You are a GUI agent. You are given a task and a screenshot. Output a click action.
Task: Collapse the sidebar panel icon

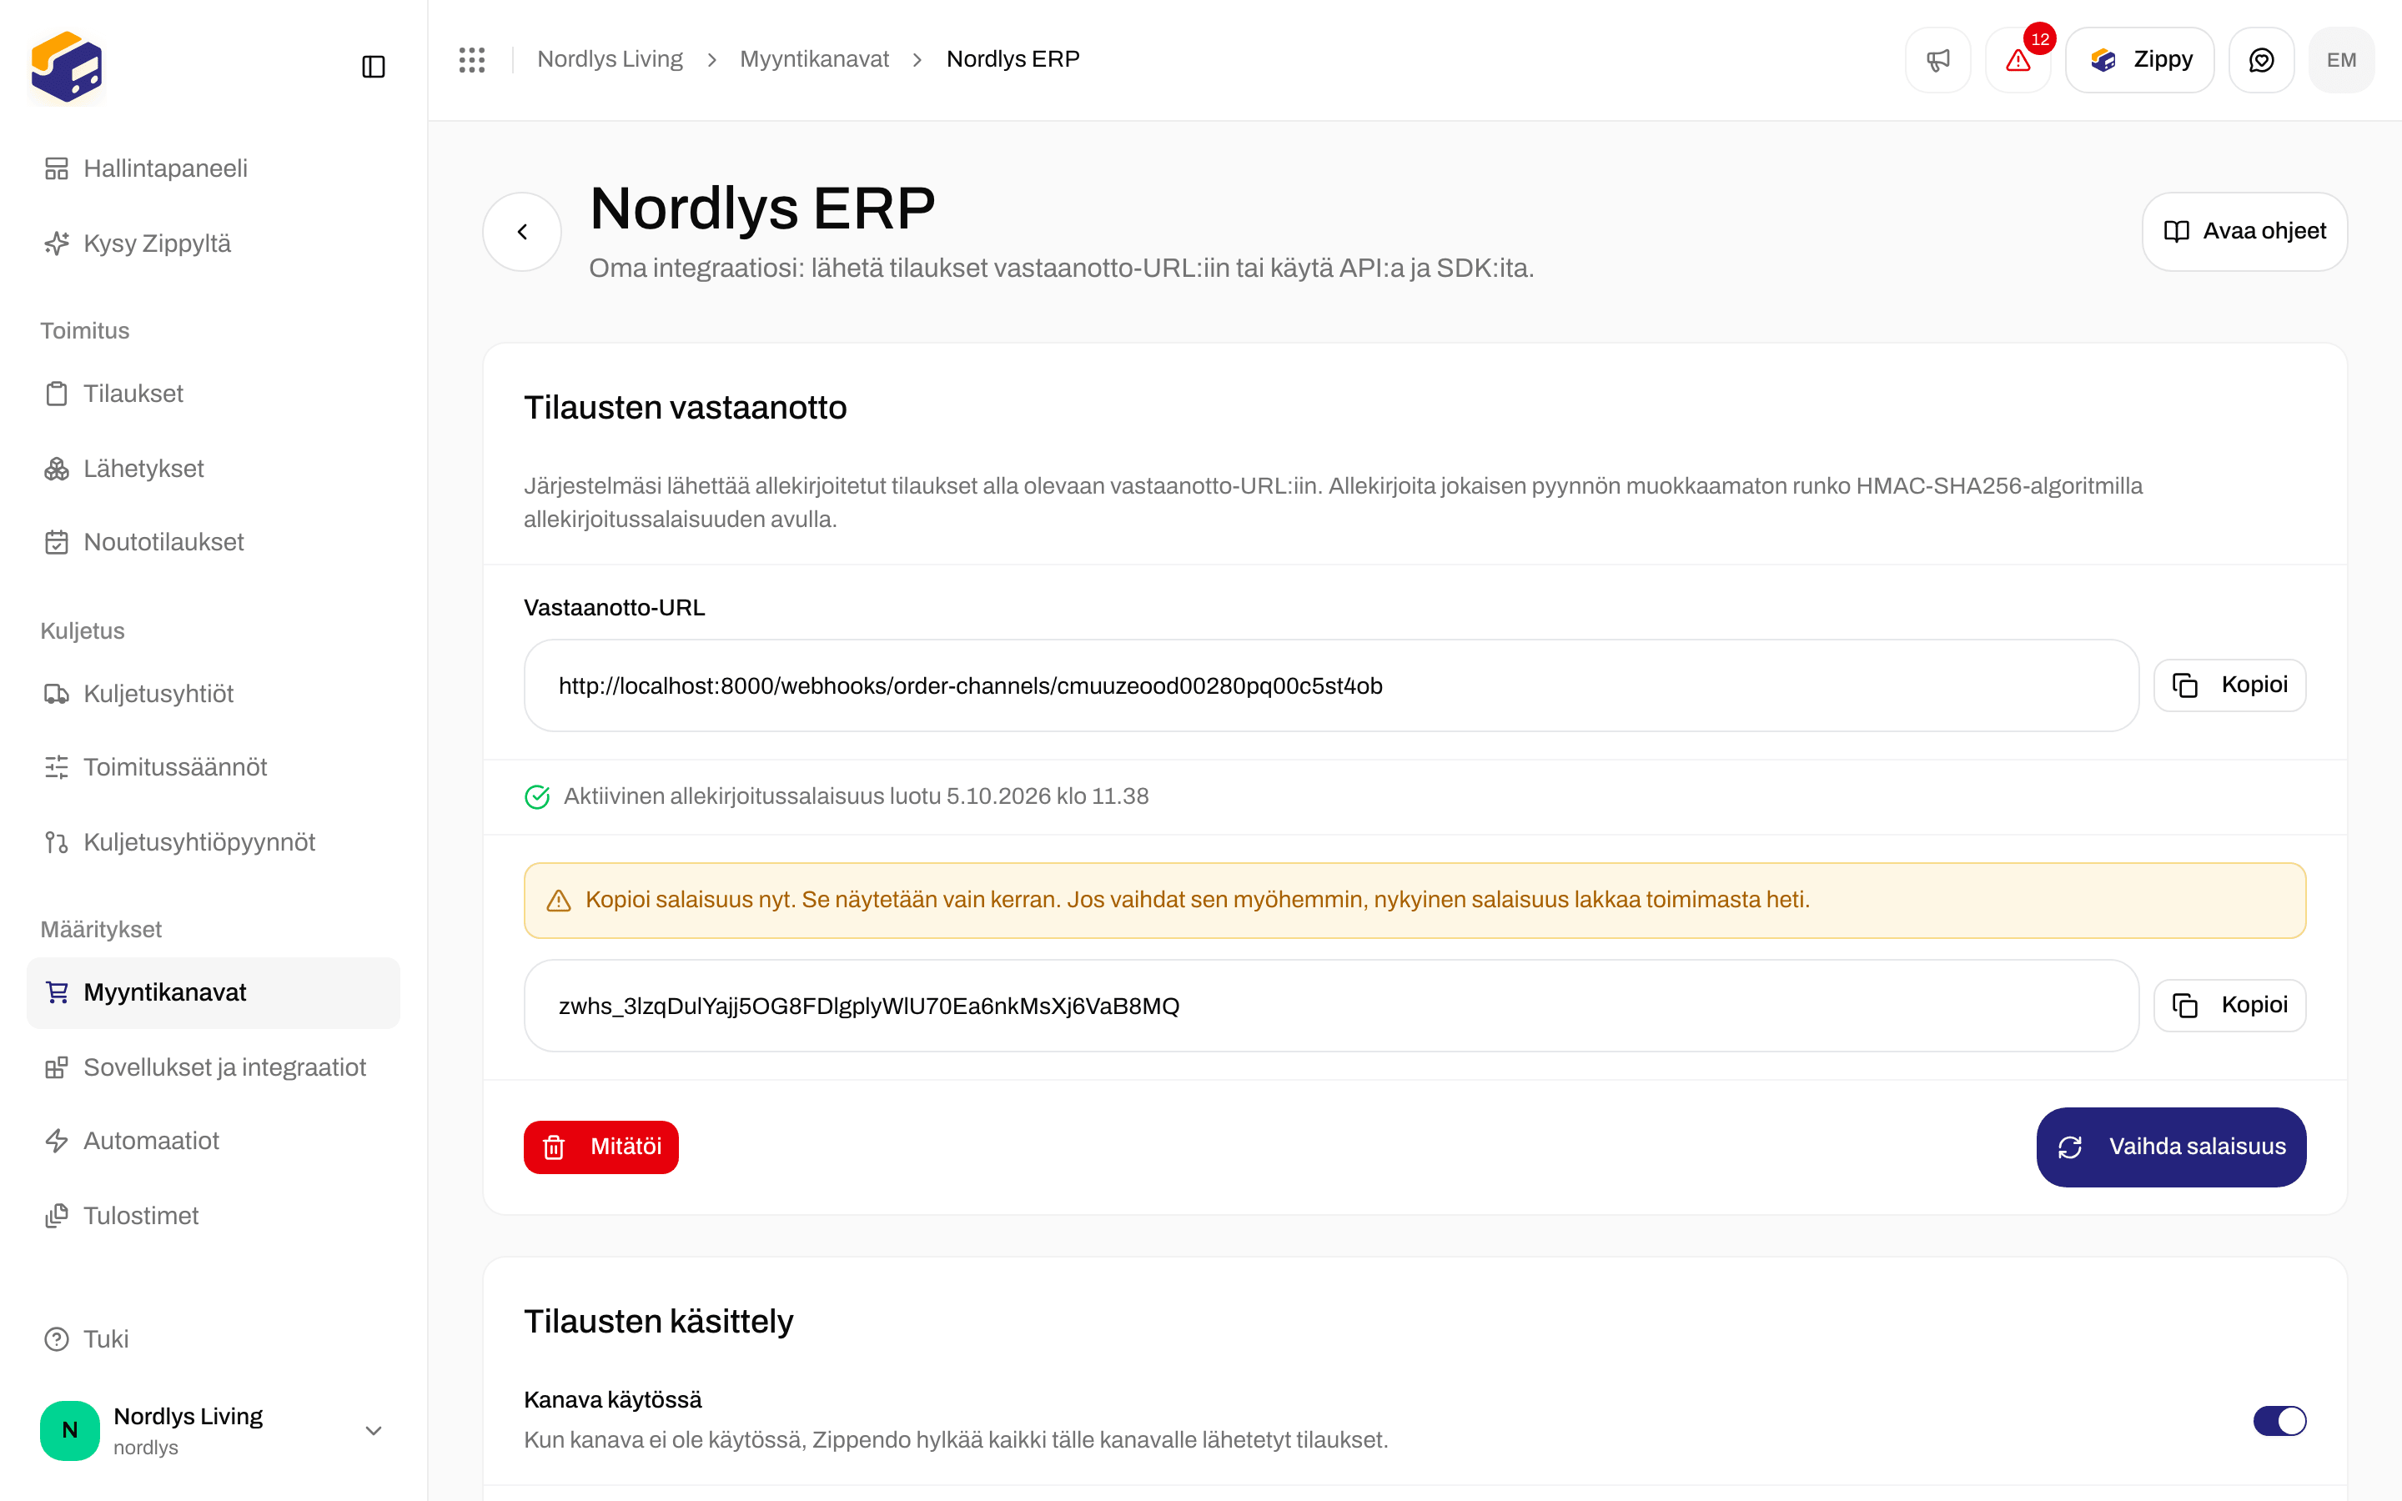click(x=373, y=67)
